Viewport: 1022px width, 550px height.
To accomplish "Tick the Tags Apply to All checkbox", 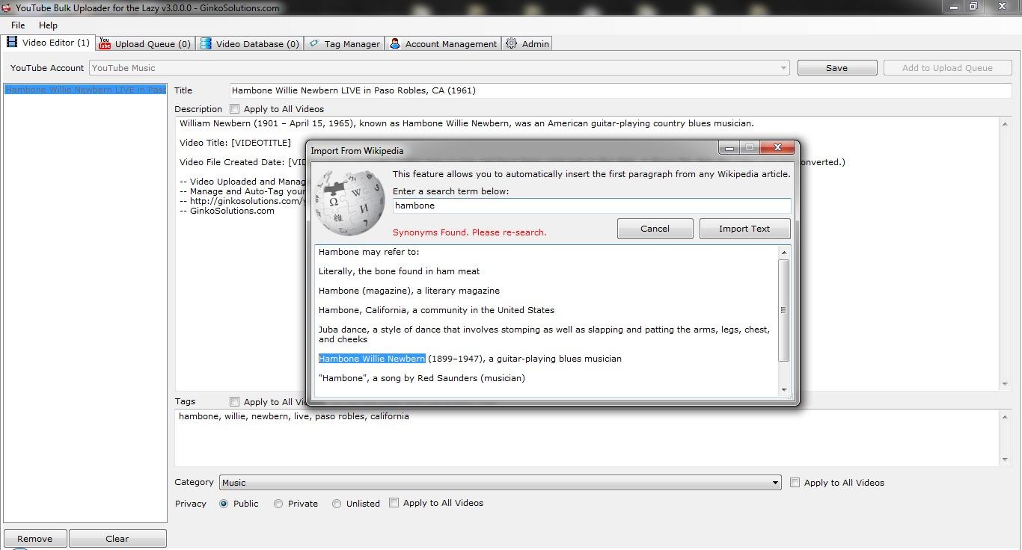I will tap(235, 402).
